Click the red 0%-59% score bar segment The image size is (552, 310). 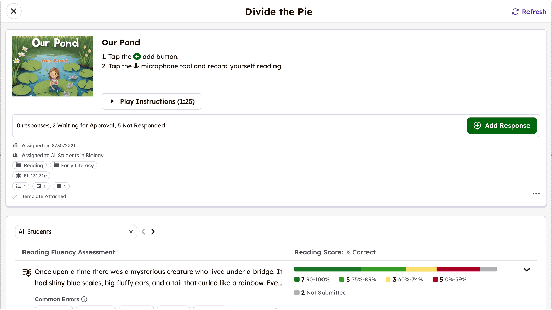pyautogui.click(x=458, y=269)
